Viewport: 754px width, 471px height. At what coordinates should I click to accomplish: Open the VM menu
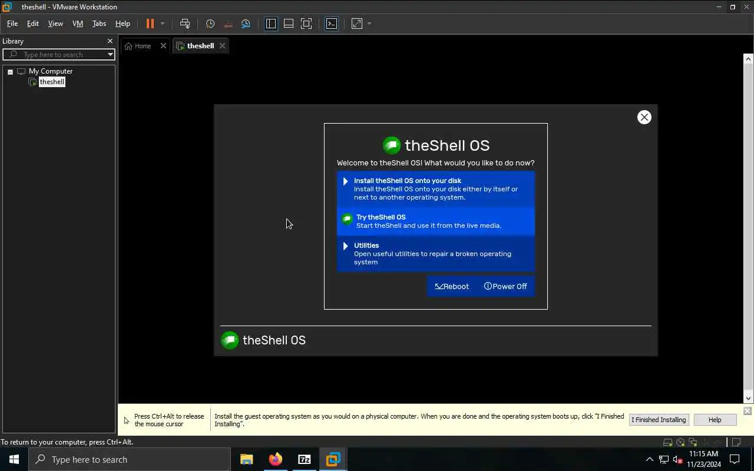coord(78,24)
